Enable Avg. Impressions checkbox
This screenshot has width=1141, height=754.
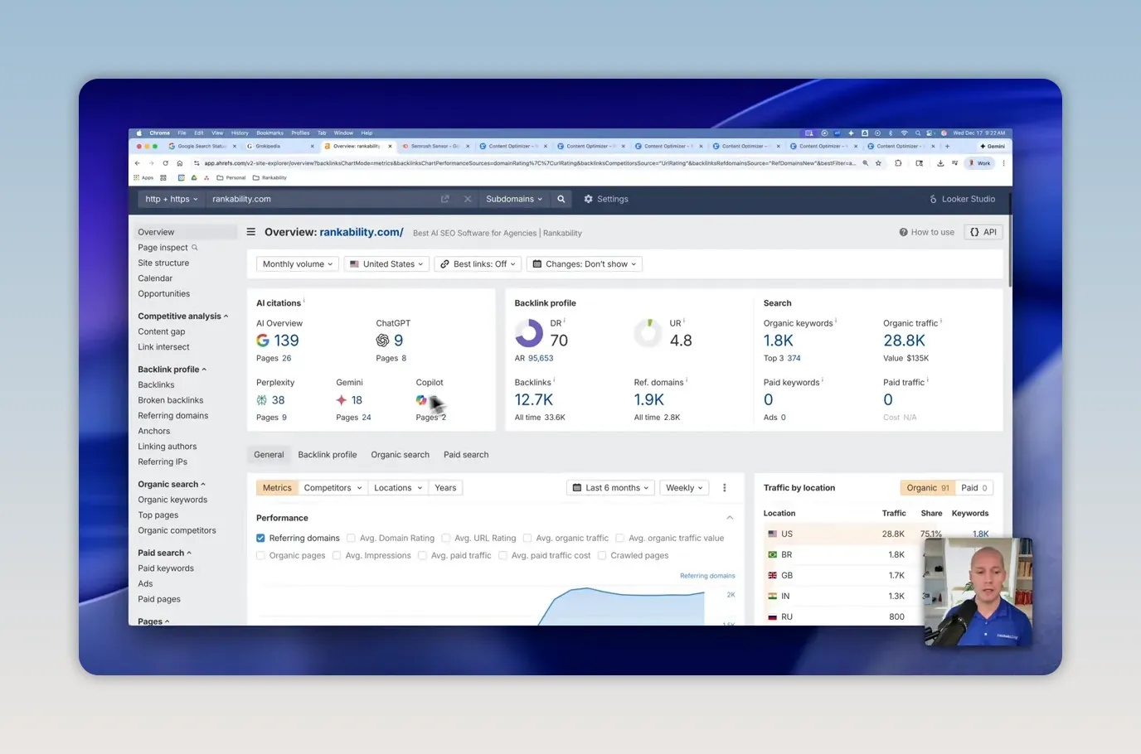337,556
